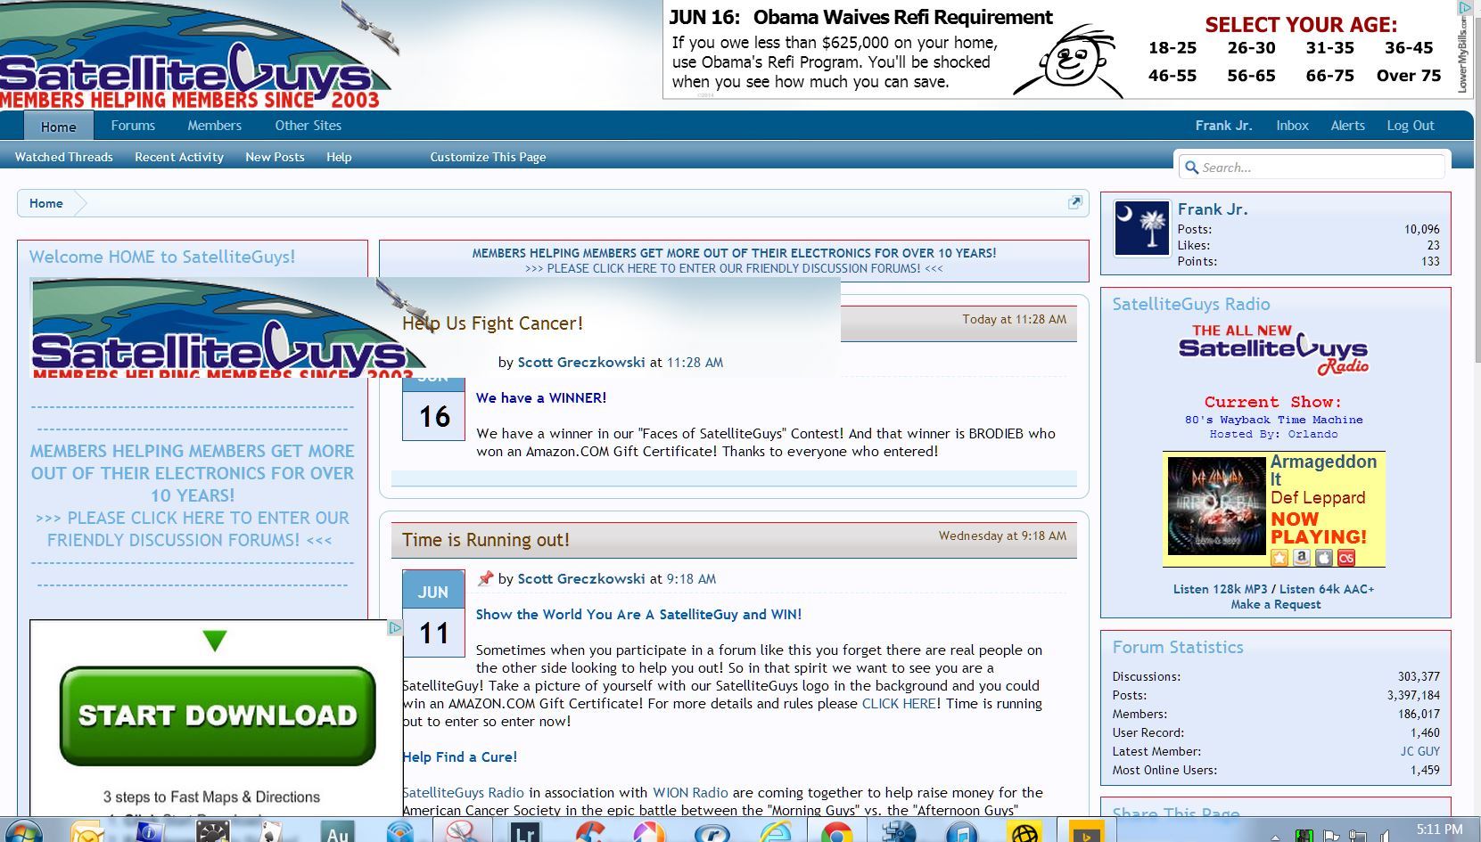Open the Inbox

tap(1292, 126)
